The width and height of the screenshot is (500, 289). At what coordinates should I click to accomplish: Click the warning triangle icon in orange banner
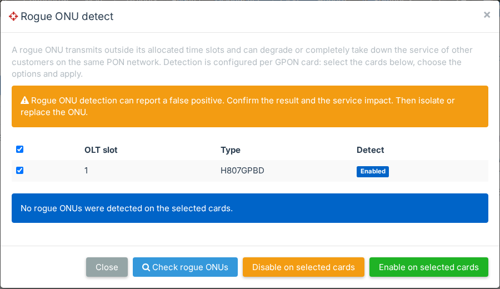[24, 101]
